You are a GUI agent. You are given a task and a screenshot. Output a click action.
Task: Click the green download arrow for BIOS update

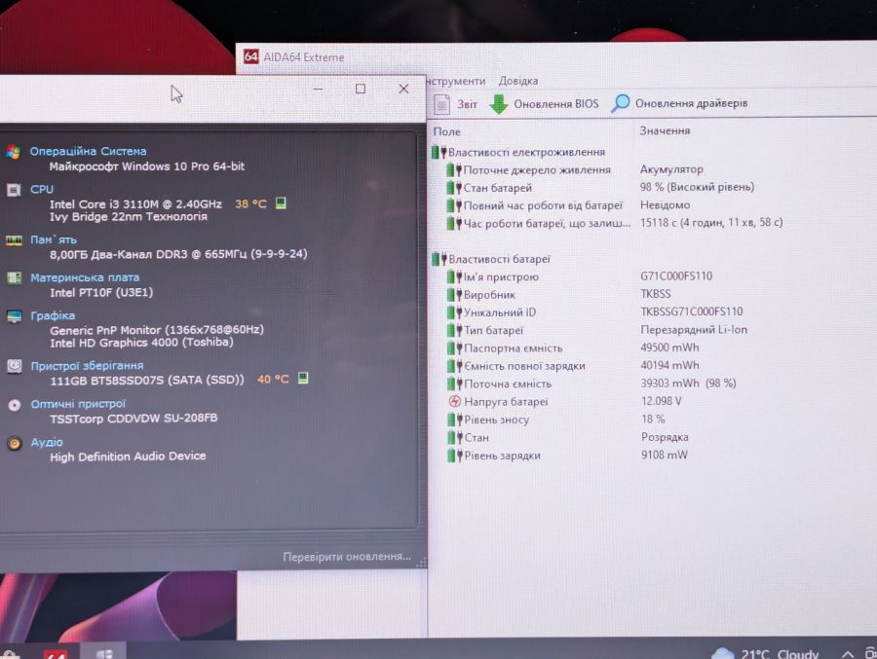[498, 104]
